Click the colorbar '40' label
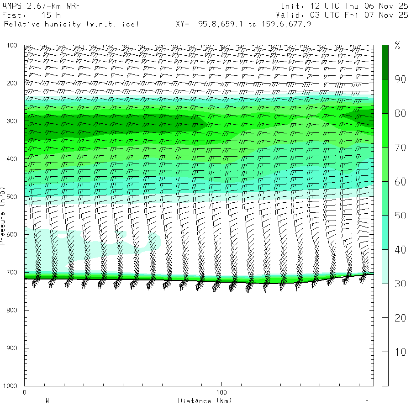 [400, 250]
